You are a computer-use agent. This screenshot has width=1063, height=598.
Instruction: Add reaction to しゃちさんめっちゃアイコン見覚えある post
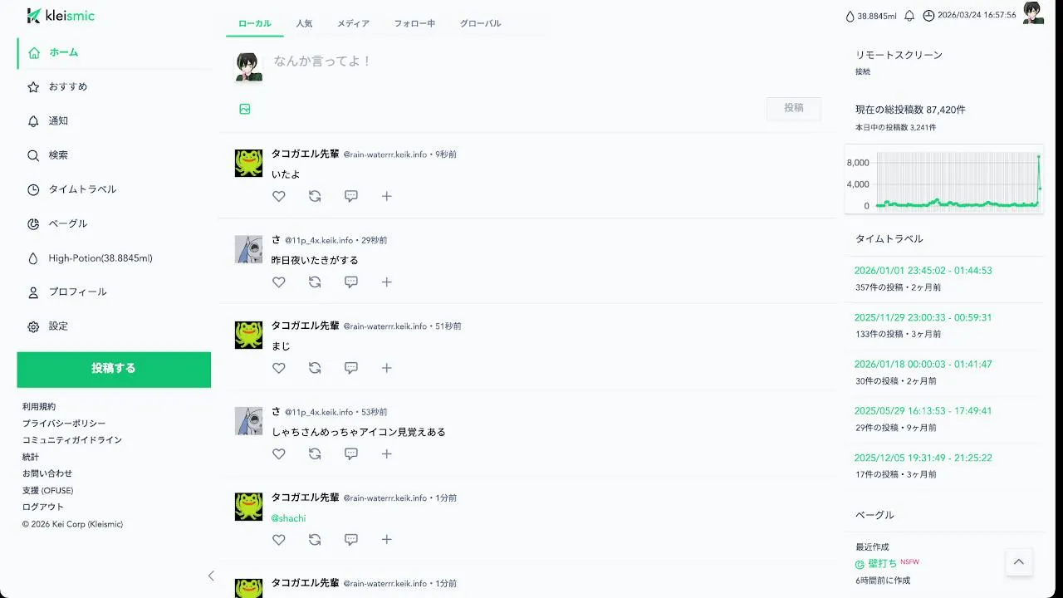coord(387,453)
